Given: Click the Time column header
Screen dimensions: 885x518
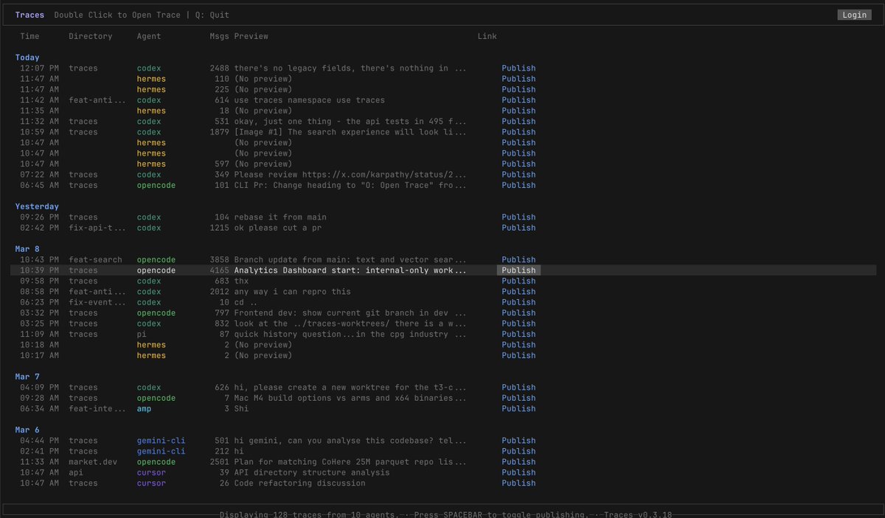Looking at the screenshot, I should (x=29, y=36).
